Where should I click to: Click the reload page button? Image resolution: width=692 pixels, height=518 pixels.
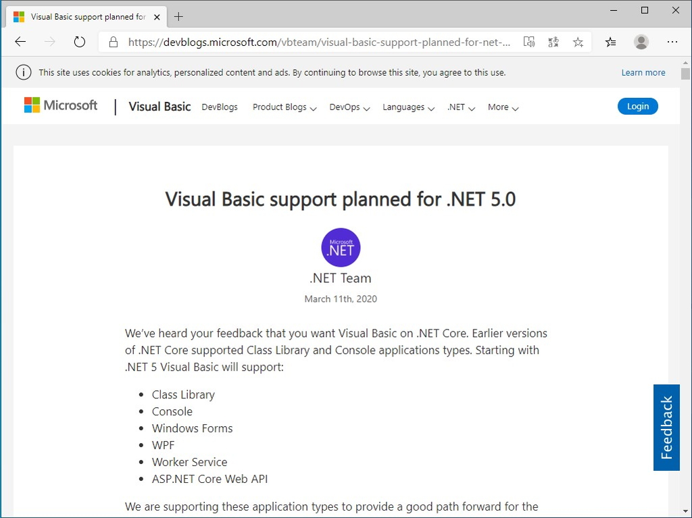(x=79, y=41)
